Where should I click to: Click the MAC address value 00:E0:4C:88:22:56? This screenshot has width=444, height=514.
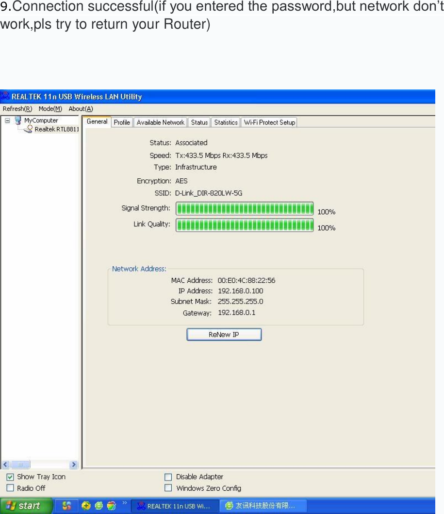[246, 280]
